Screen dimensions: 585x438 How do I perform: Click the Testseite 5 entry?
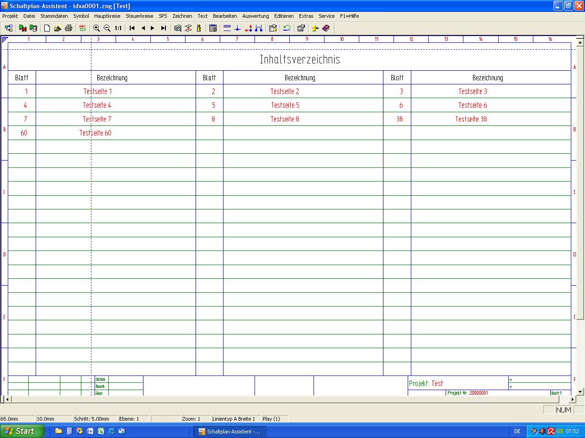click(x=285, y=105)
